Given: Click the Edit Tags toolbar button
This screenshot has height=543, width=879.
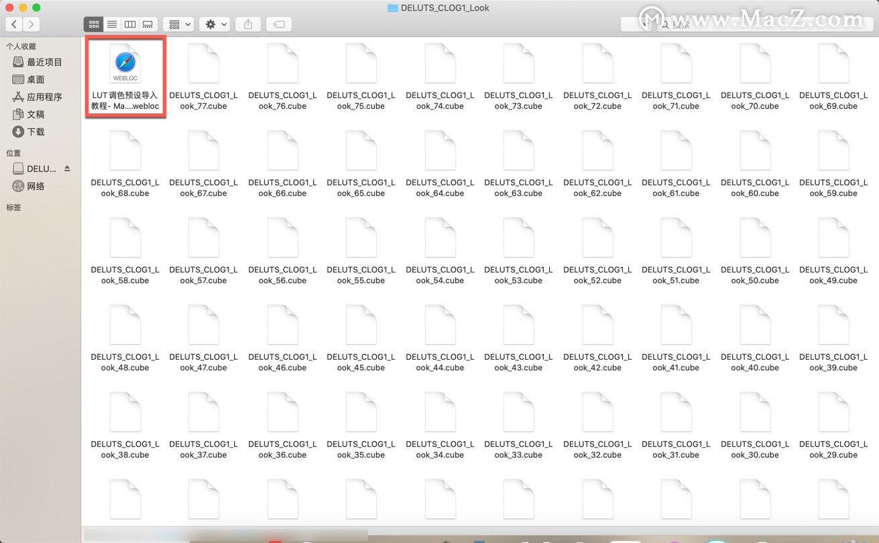Looking at the screenshot, I should click(279, 24).
